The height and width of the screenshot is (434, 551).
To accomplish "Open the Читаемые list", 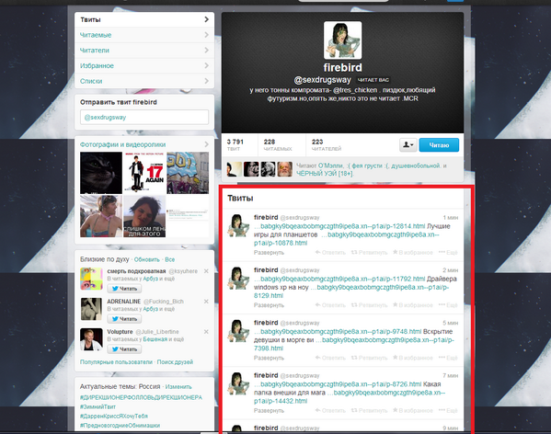I will (144, 35).
